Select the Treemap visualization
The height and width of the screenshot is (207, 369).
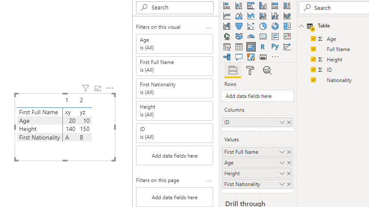(x=287, y=26)
